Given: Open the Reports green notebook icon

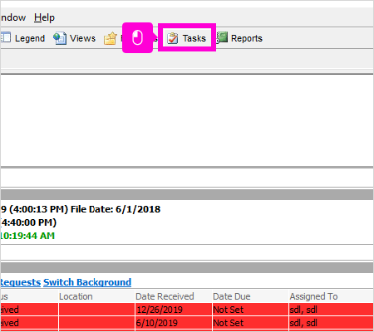Looking at the screenshot, I should pyautogui.click(x=222, y=38).
